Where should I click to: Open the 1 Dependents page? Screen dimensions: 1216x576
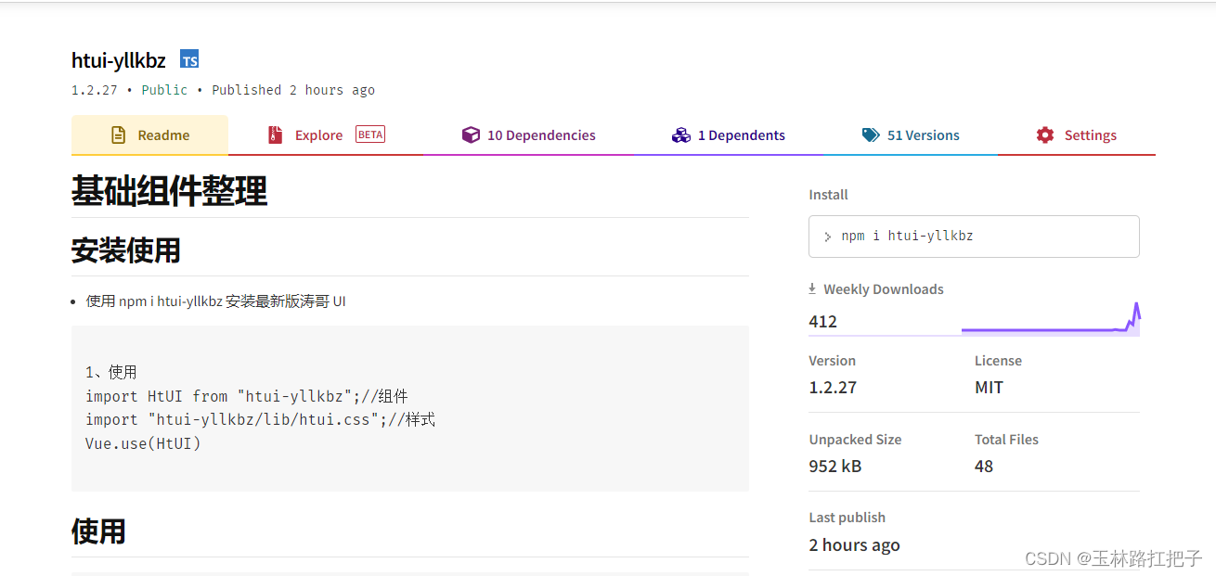coord(729,134)
